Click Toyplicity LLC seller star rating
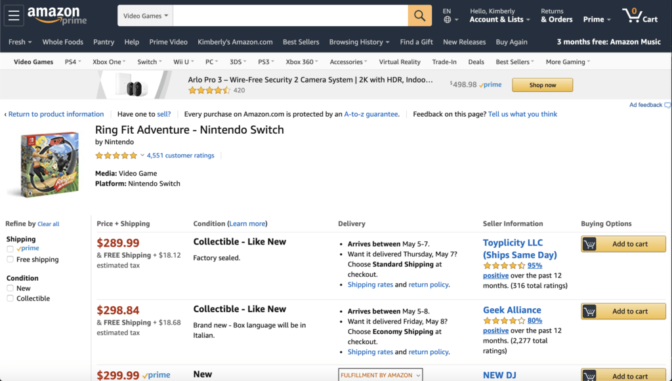672x381 pixels. [x=504, y=266]
